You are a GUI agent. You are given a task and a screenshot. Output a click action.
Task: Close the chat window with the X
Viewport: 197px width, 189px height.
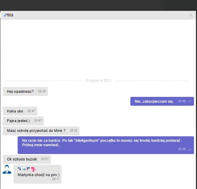[191, 15]
